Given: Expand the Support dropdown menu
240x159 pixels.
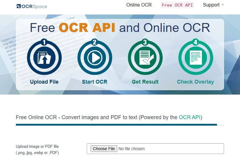Looking at the screenshot, I should (213, 5).
